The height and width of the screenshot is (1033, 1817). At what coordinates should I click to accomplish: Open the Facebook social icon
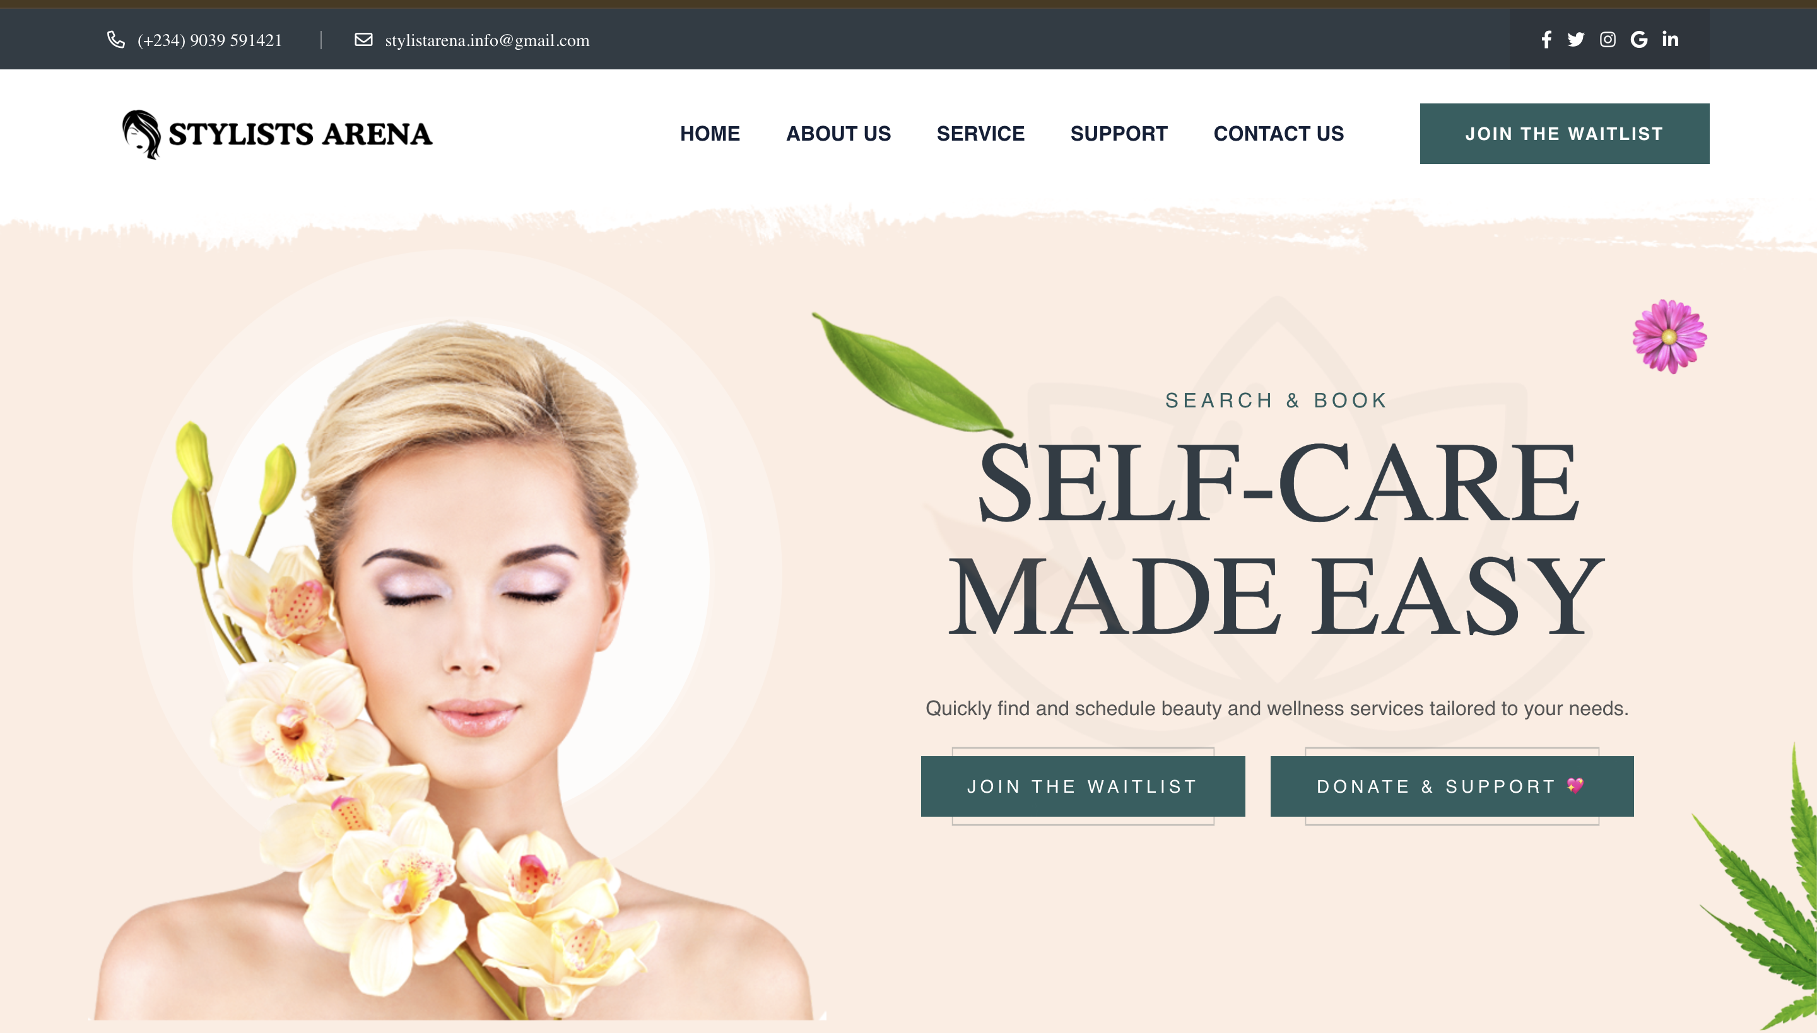[x=1546, y=40]
